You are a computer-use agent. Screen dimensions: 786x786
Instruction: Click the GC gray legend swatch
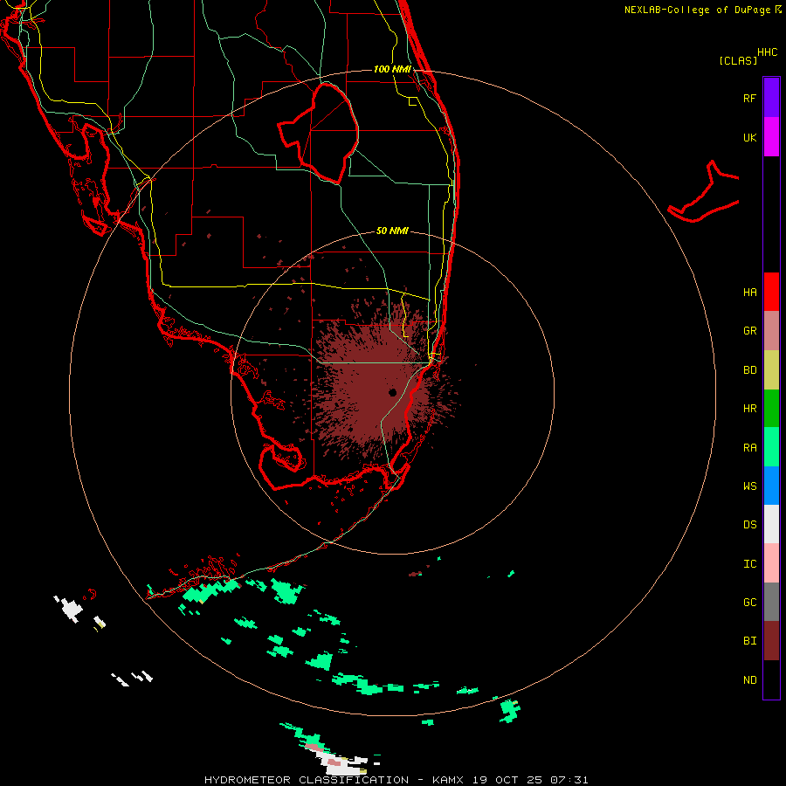coord(771,602)
